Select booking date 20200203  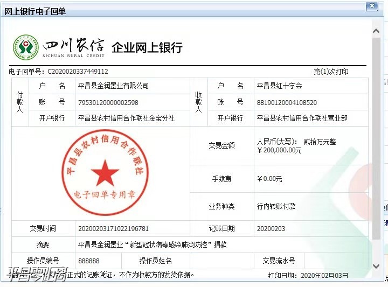coord(271,229)
